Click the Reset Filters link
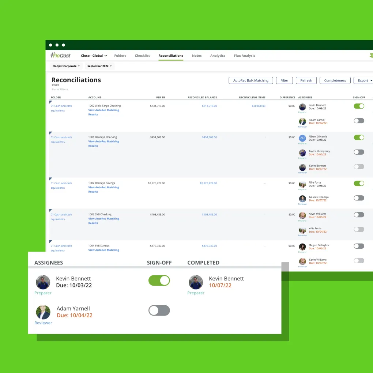 (x=60, y=90)
